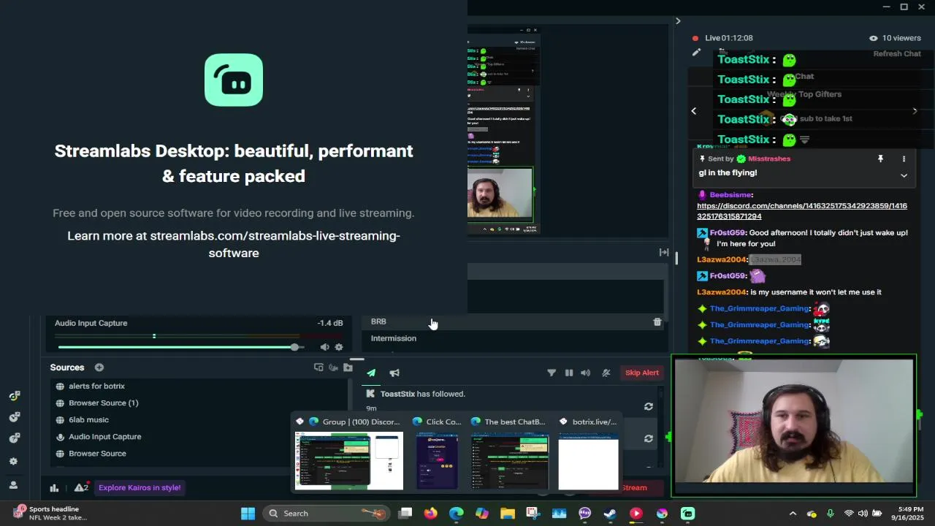Open the Streamlabs settings gear in sidebar
The width and height of the screenshot is (935, 526).
click(13, 462)
